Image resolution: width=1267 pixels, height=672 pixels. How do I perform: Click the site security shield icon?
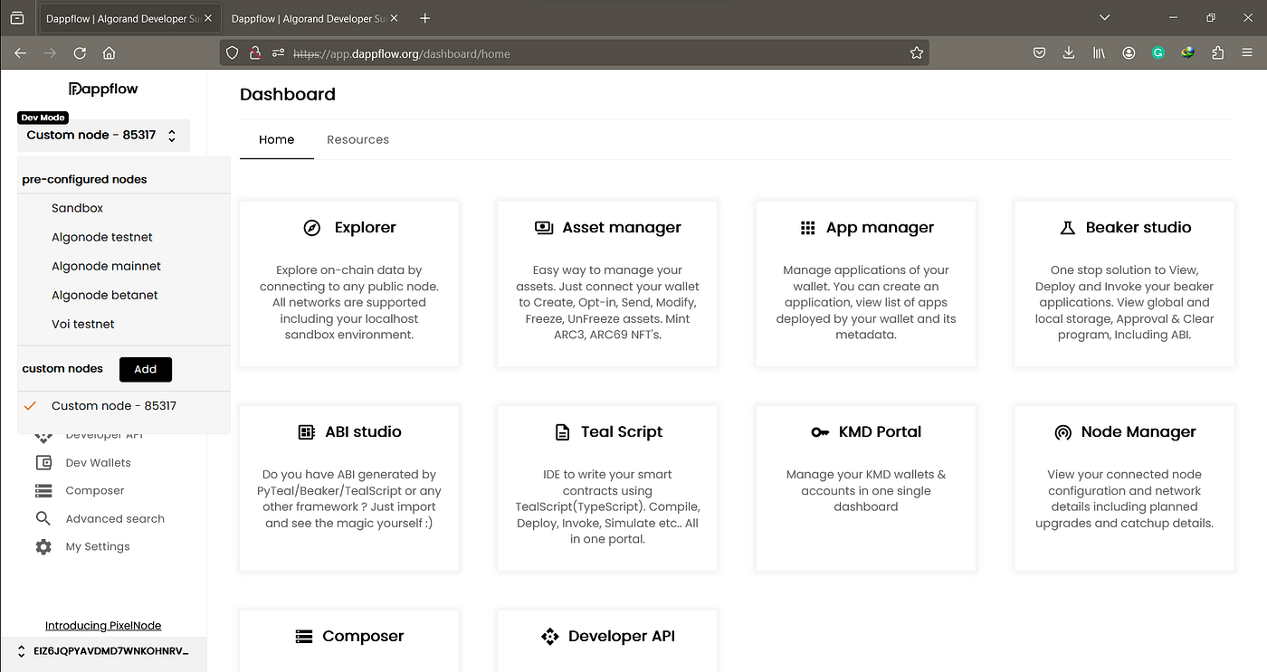pos(233,53)
